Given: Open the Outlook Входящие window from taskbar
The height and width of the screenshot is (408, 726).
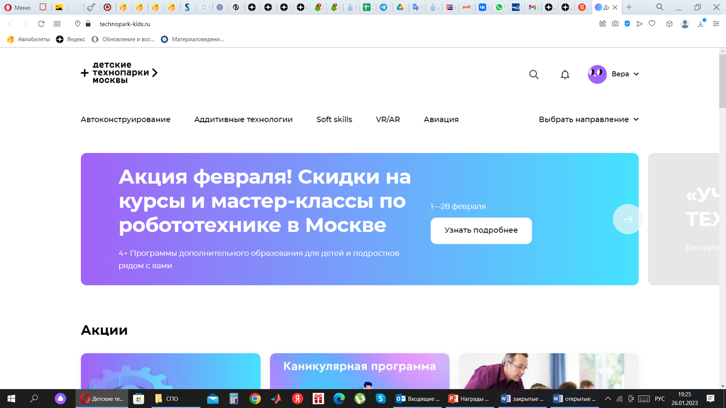Looking at the screenshot, I should [417, 399].
